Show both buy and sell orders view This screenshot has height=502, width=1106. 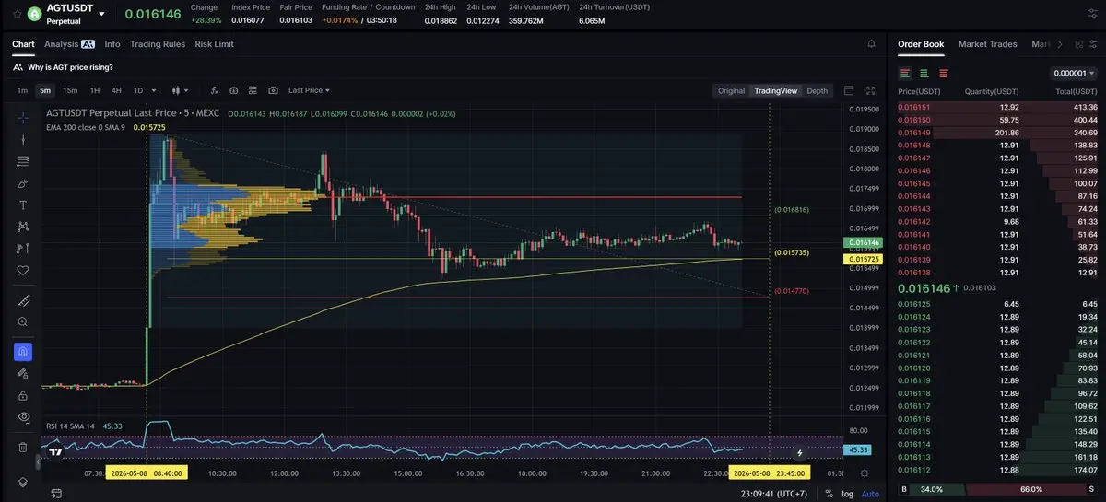[x=905, y=73]
